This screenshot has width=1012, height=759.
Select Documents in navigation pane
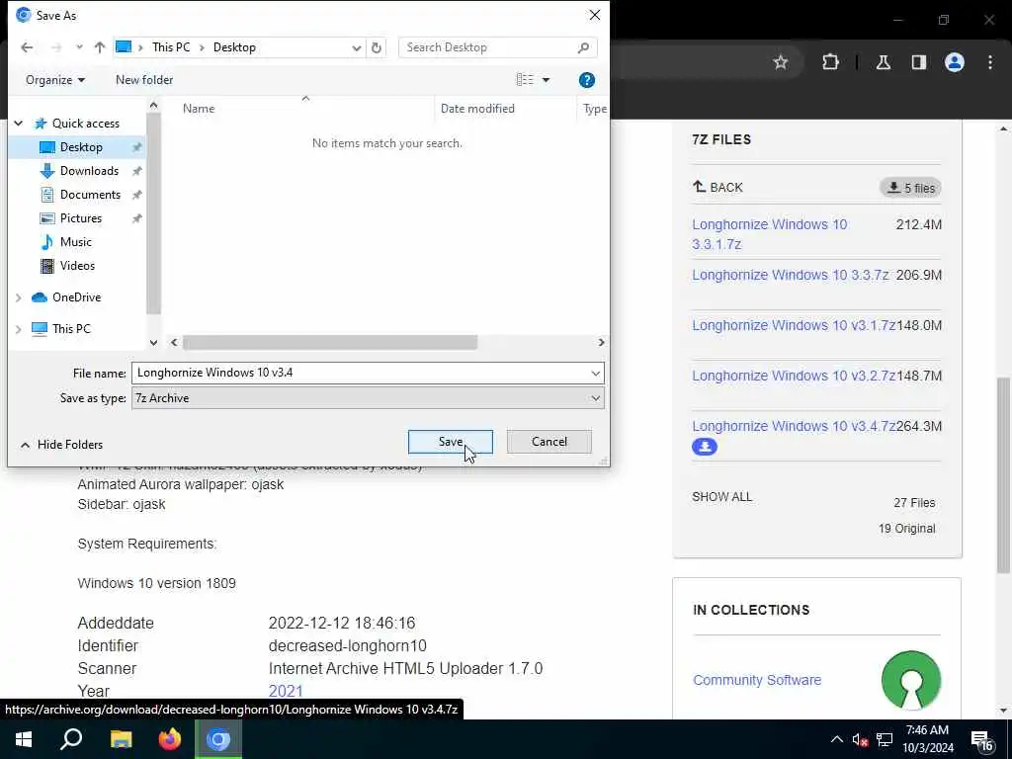pos(90,195)
